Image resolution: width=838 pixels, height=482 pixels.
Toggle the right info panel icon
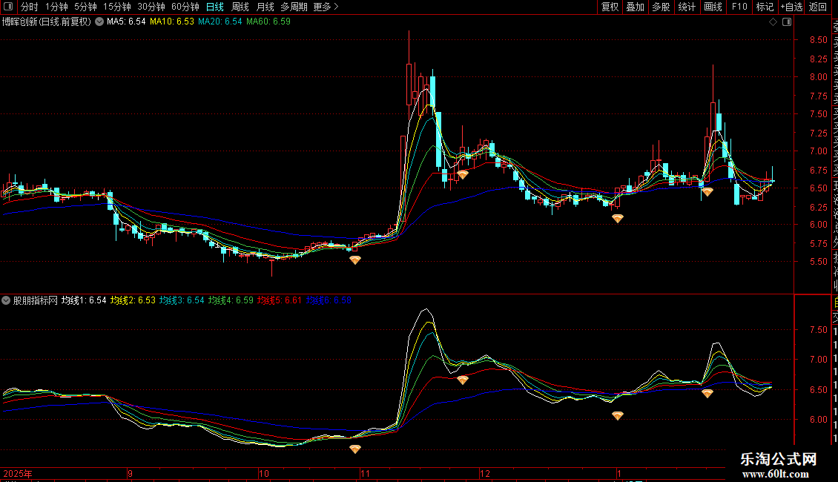tap(787, 22)
